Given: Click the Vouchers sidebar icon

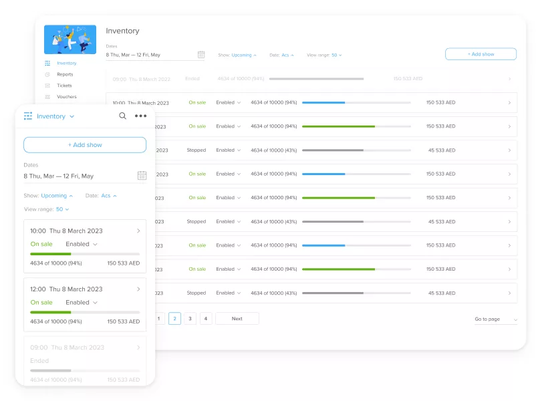Looking at the screenshot, I should point(47,97).
